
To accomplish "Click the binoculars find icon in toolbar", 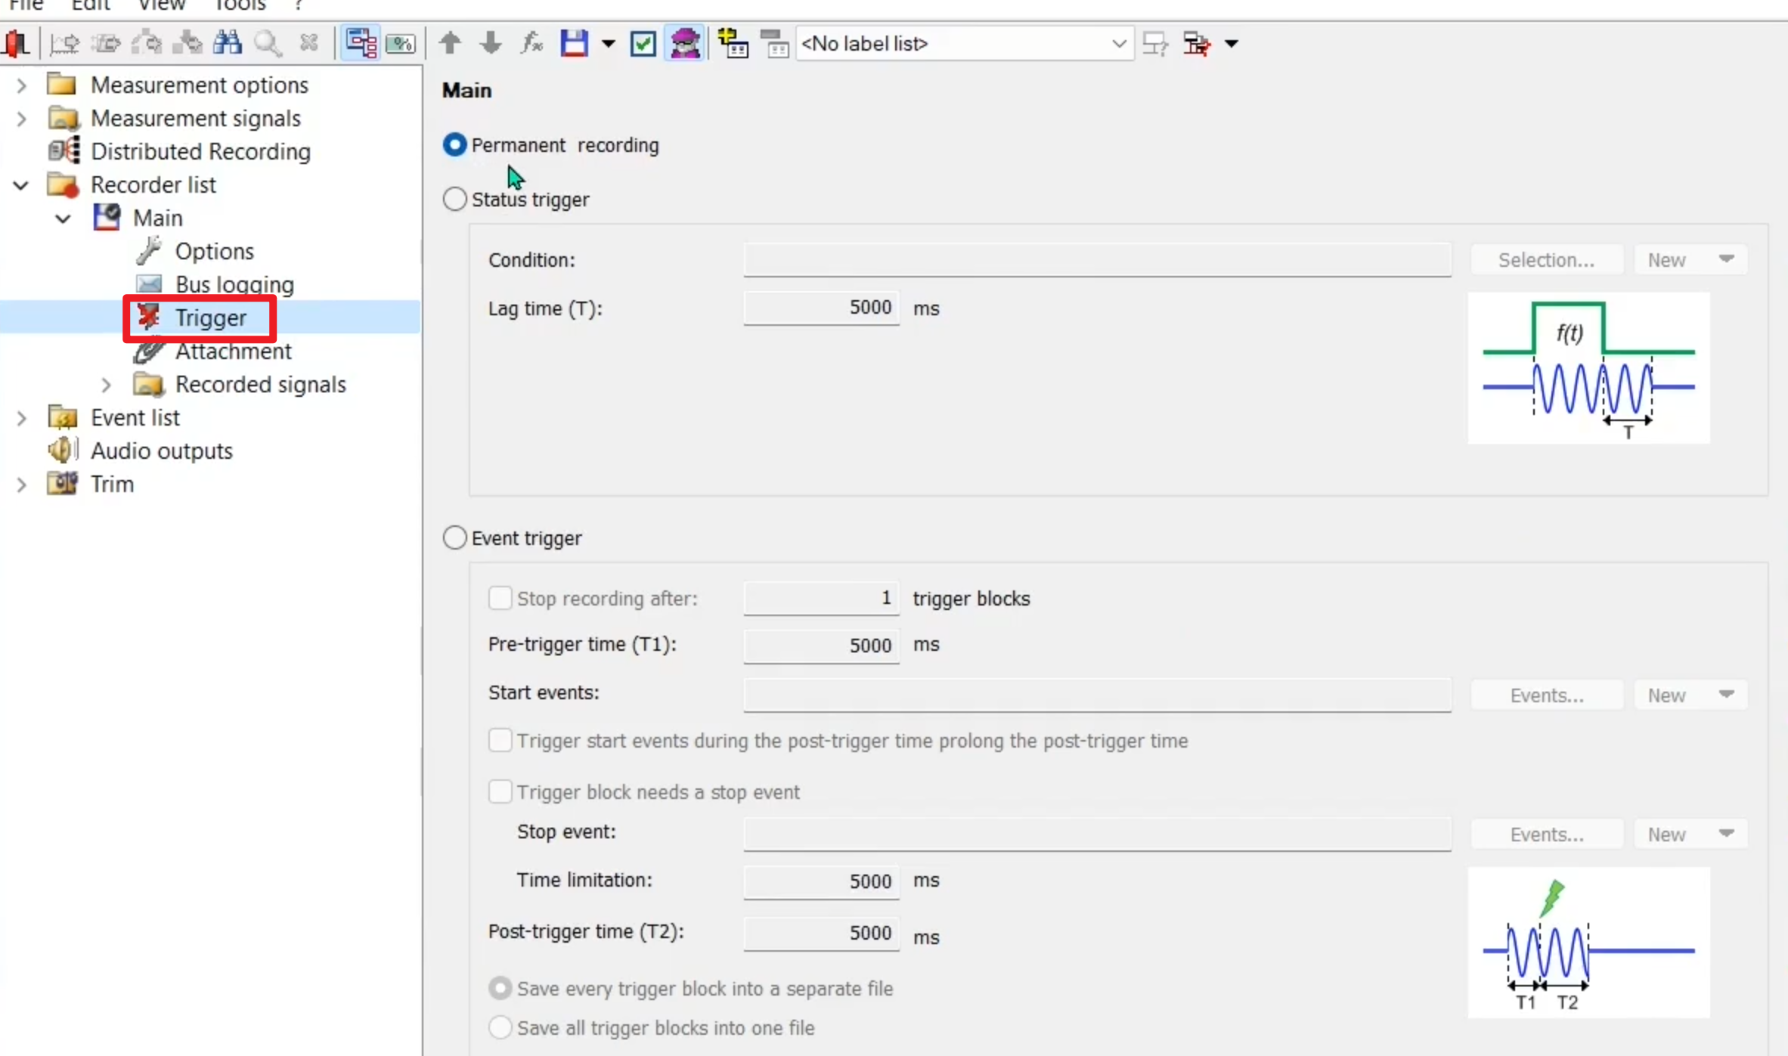I will coord(227,43).
